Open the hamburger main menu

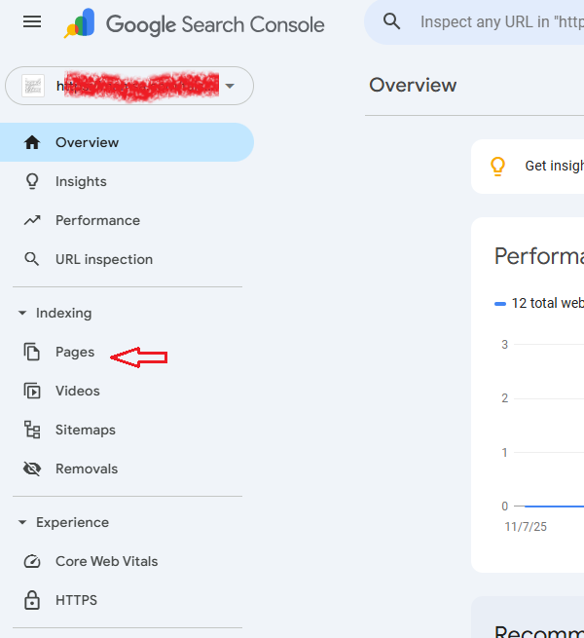click(32, 21)
